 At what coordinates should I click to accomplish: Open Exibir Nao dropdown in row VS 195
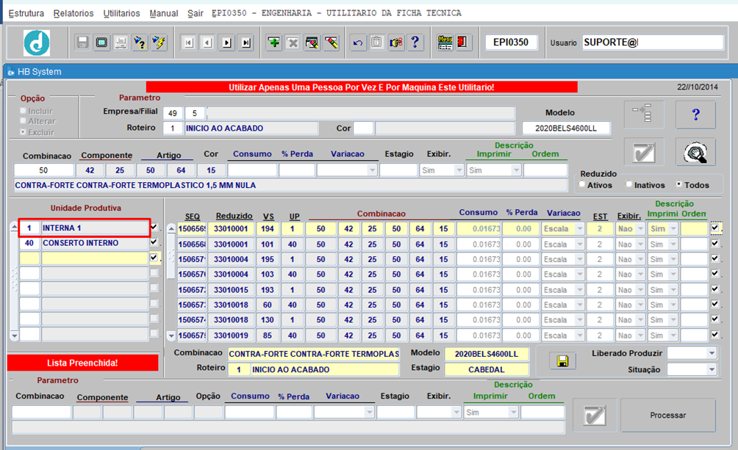pos(640,259)
